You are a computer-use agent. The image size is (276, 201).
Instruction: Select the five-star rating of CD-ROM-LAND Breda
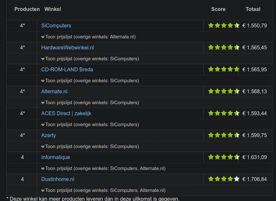(x=224, y=69)
